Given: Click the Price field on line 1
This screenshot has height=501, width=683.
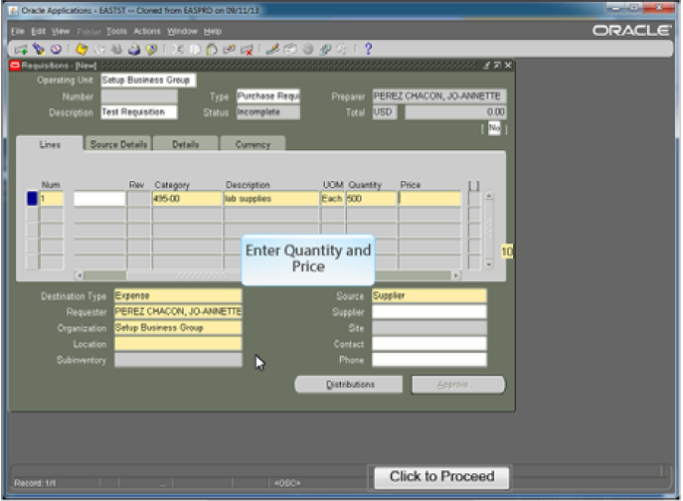Looking at the screenshot, I should [429, 199].
